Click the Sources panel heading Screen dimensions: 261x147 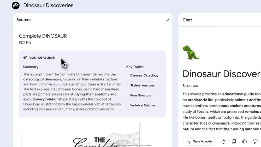(x=24, y=20)
